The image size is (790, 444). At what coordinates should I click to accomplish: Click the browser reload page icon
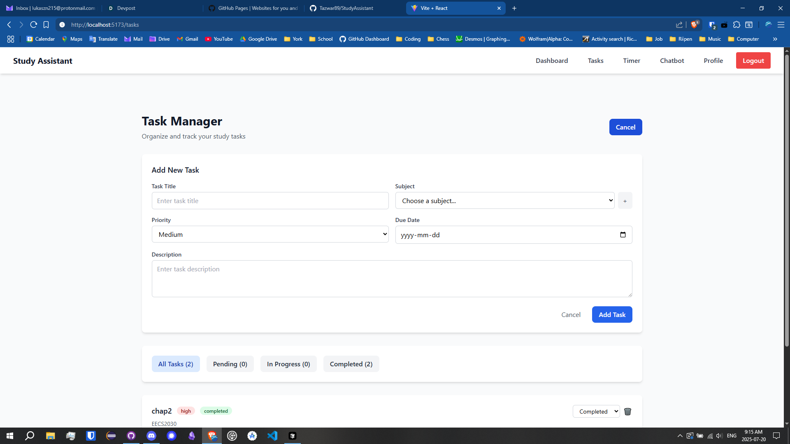point(34,25)
